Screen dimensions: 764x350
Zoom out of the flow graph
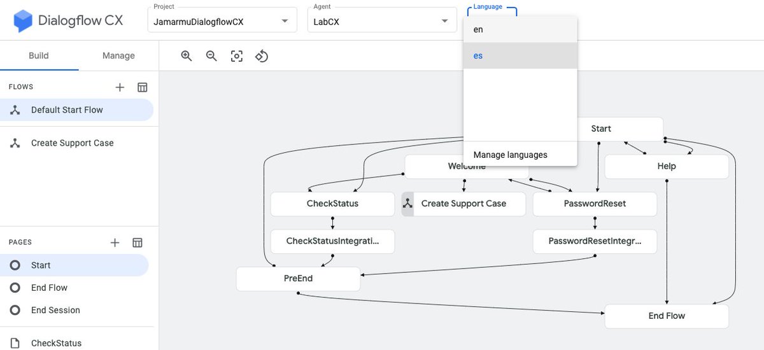pos(211,56)
